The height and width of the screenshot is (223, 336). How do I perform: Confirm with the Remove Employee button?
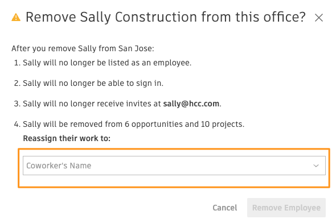tap(286, 208)
